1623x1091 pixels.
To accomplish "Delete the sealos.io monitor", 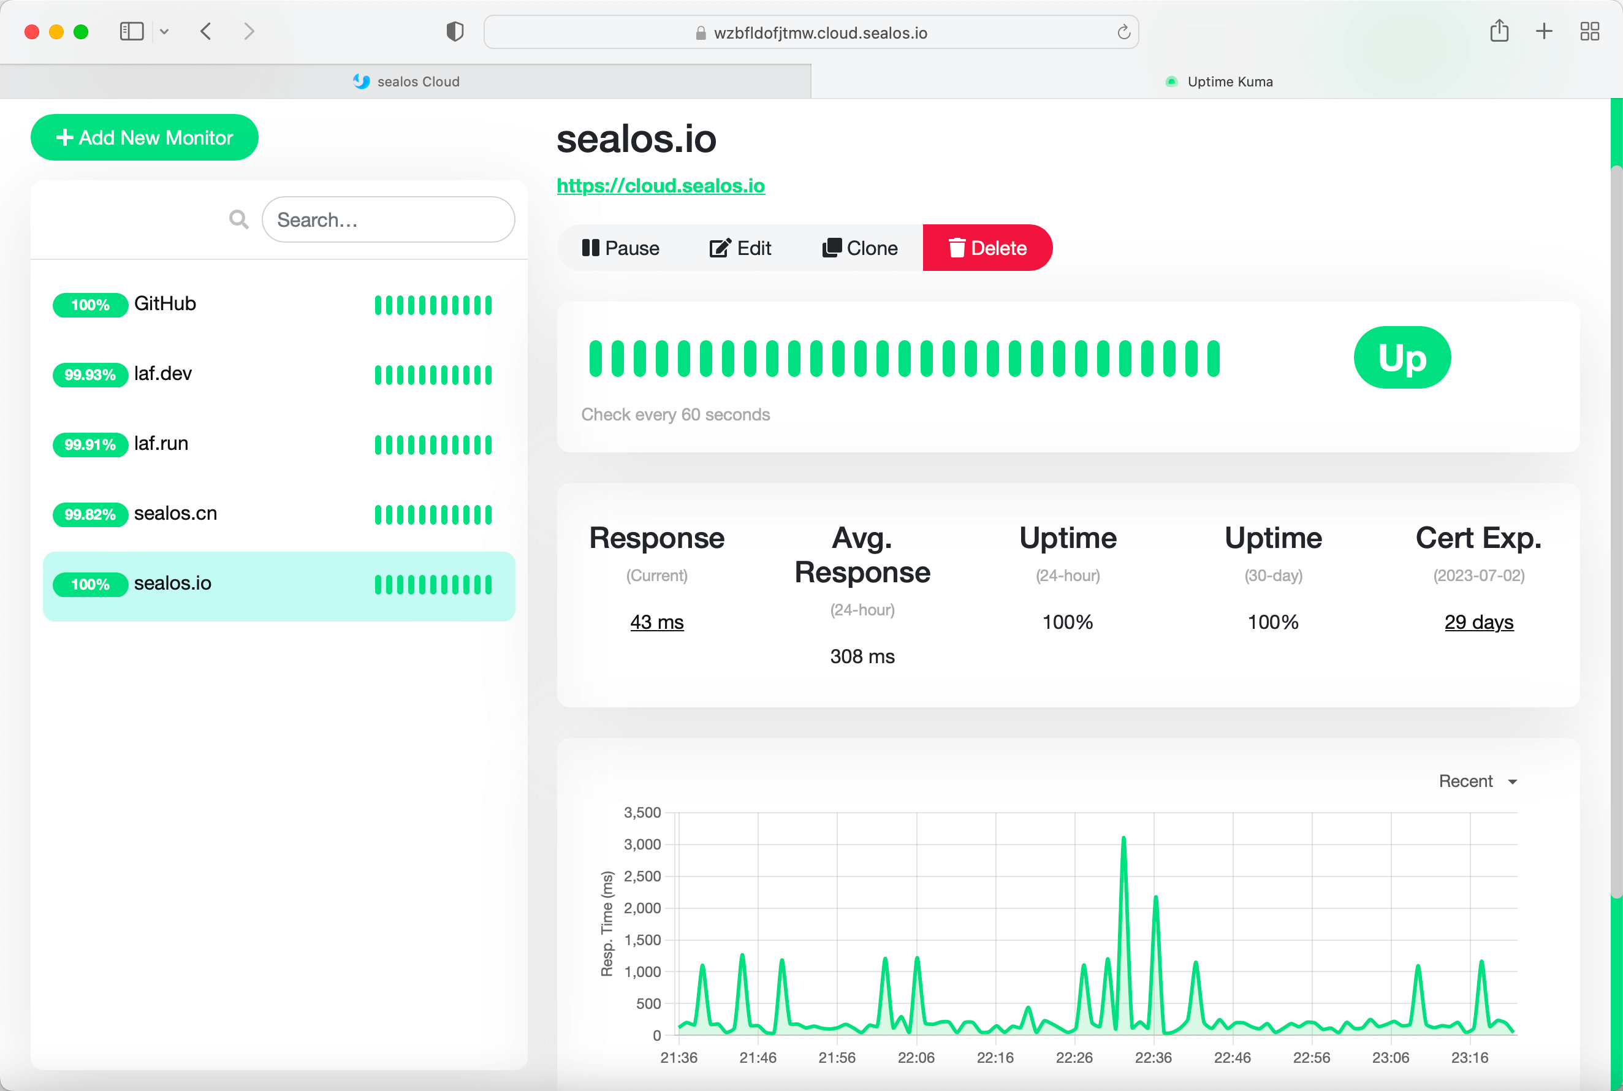I will 987,248.
